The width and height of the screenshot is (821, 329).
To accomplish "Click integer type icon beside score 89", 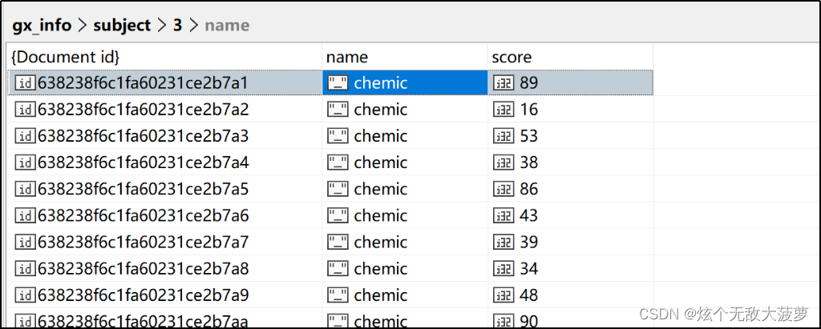I will pyautogui.click(x=504, y=82).
